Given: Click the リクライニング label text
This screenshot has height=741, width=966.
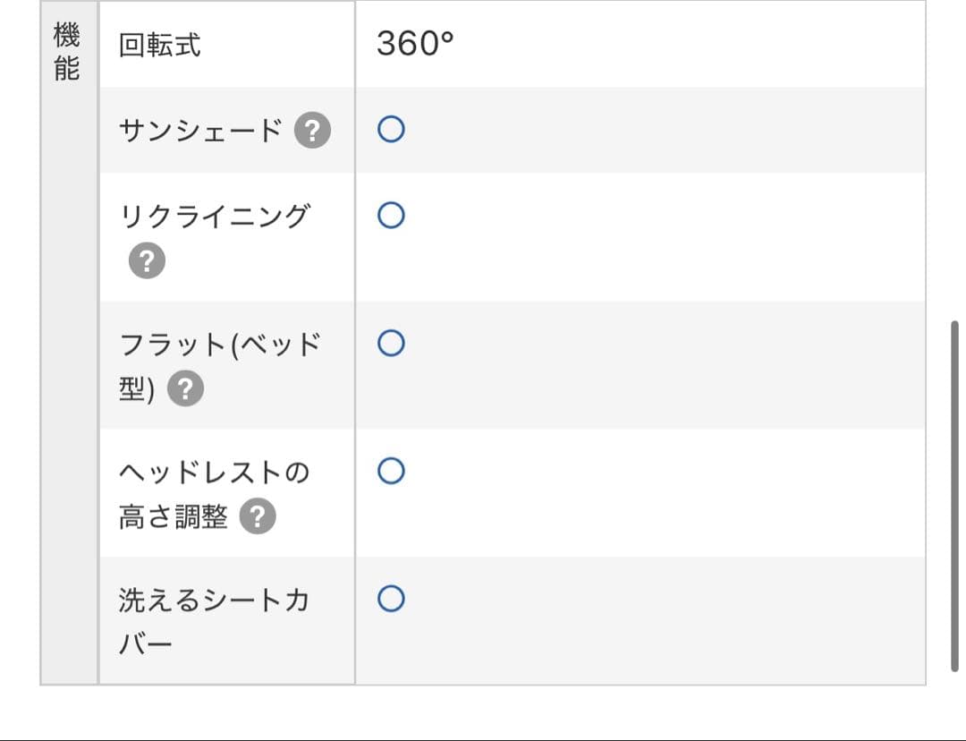Looking at the screenshot, I should coord(215,216).
